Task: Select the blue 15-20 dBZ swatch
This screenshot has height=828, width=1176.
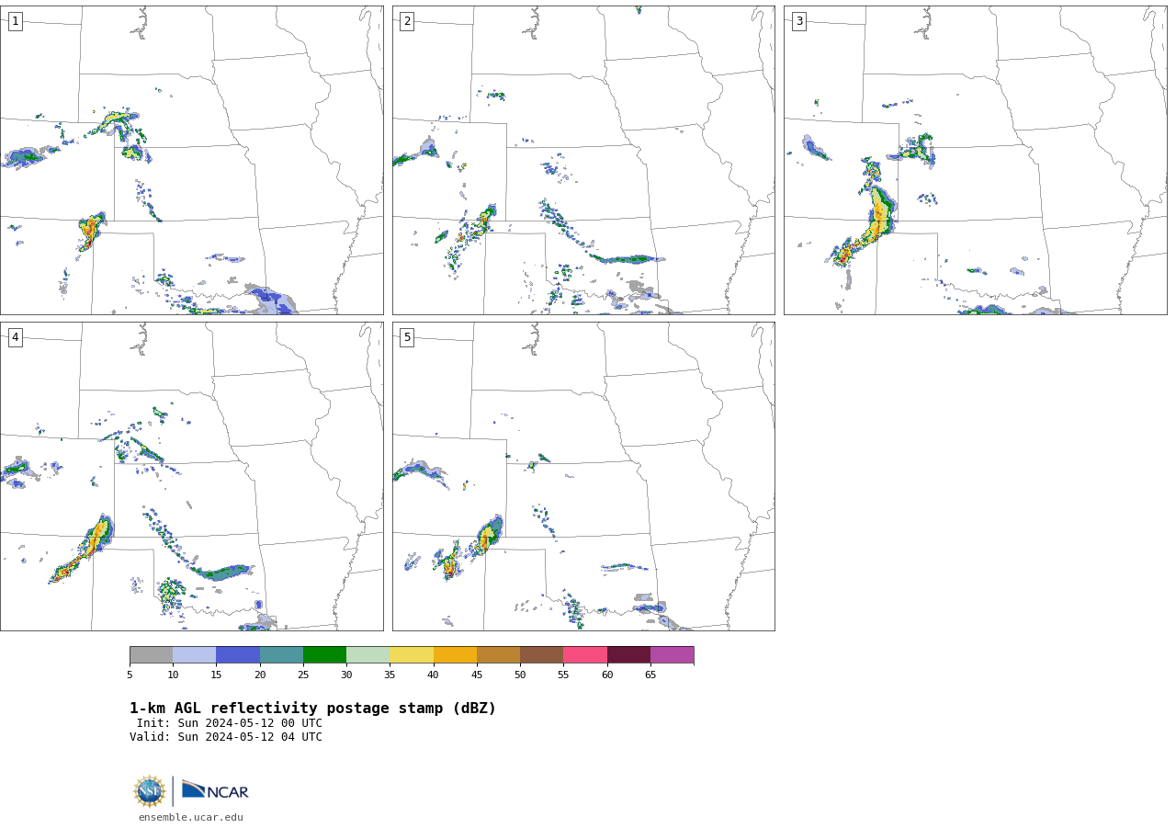Action: [x=238, y=655]
